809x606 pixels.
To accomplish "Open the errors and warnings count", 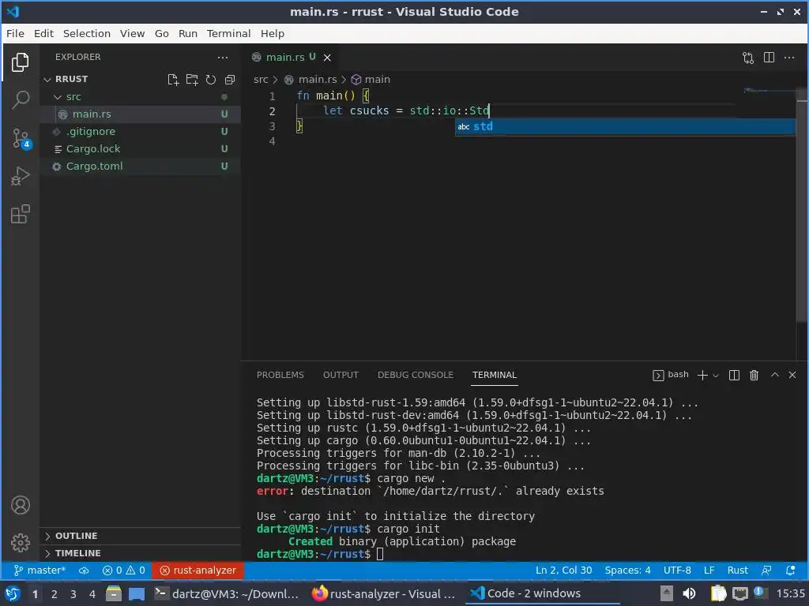I will click(x=124, y=570).
